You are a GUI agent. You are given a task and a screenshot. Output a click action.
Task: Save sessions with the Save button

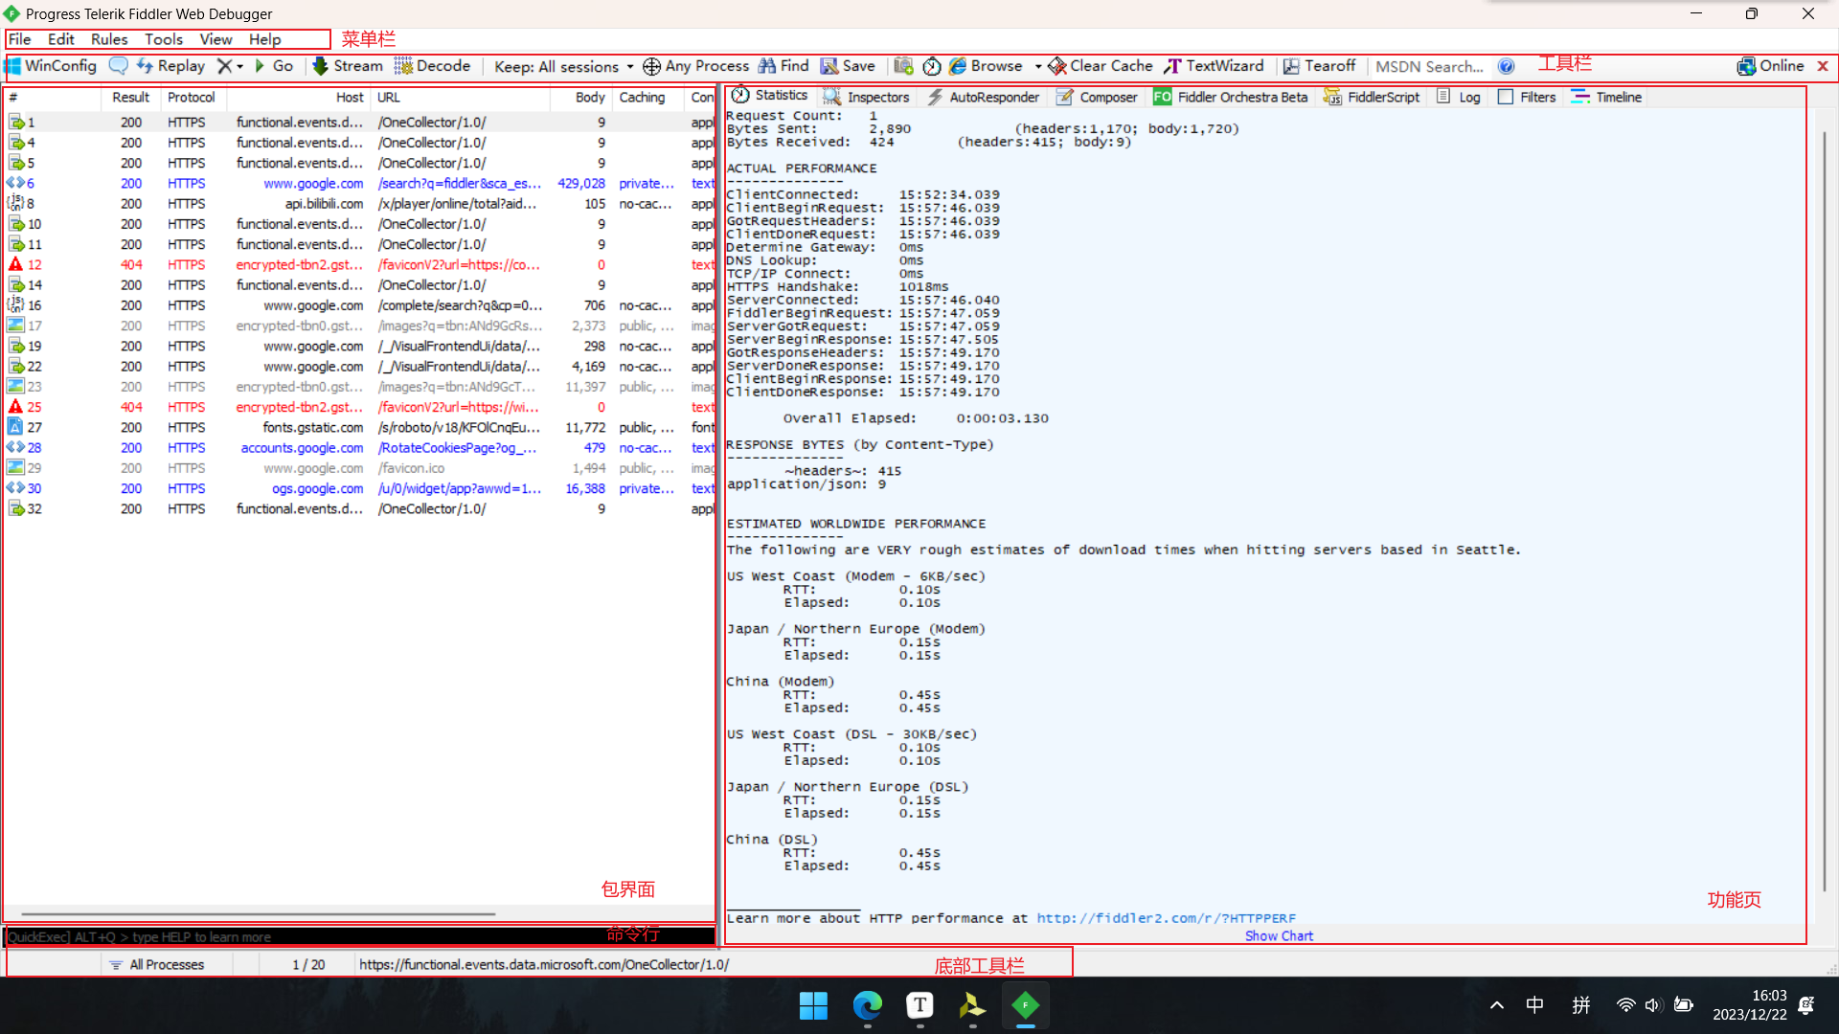(848, 66)
